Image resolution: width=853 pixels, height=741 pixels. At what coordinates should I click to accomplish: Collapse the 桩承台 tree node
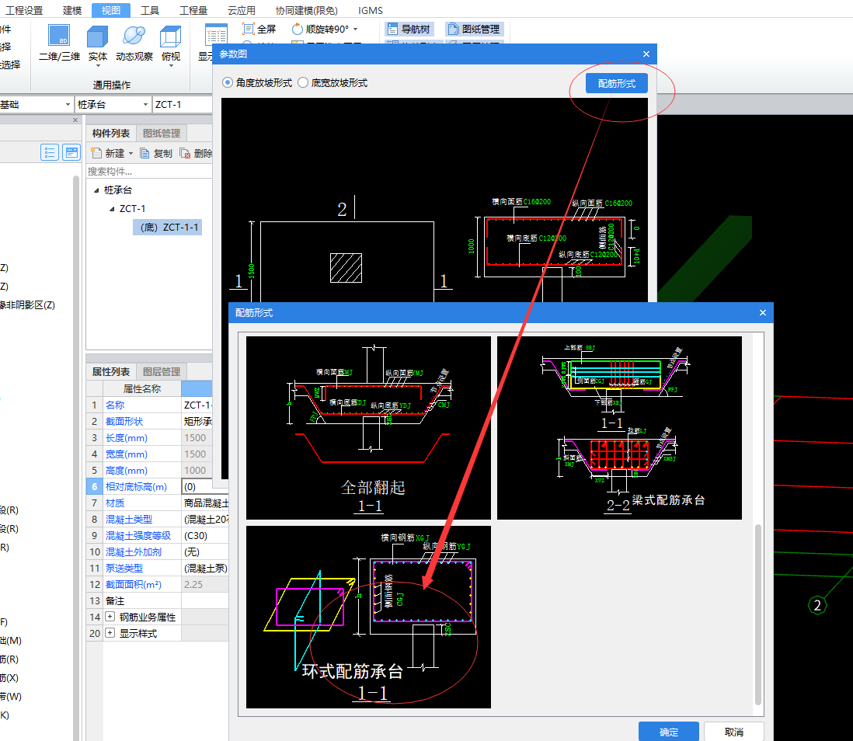(96, 190)
